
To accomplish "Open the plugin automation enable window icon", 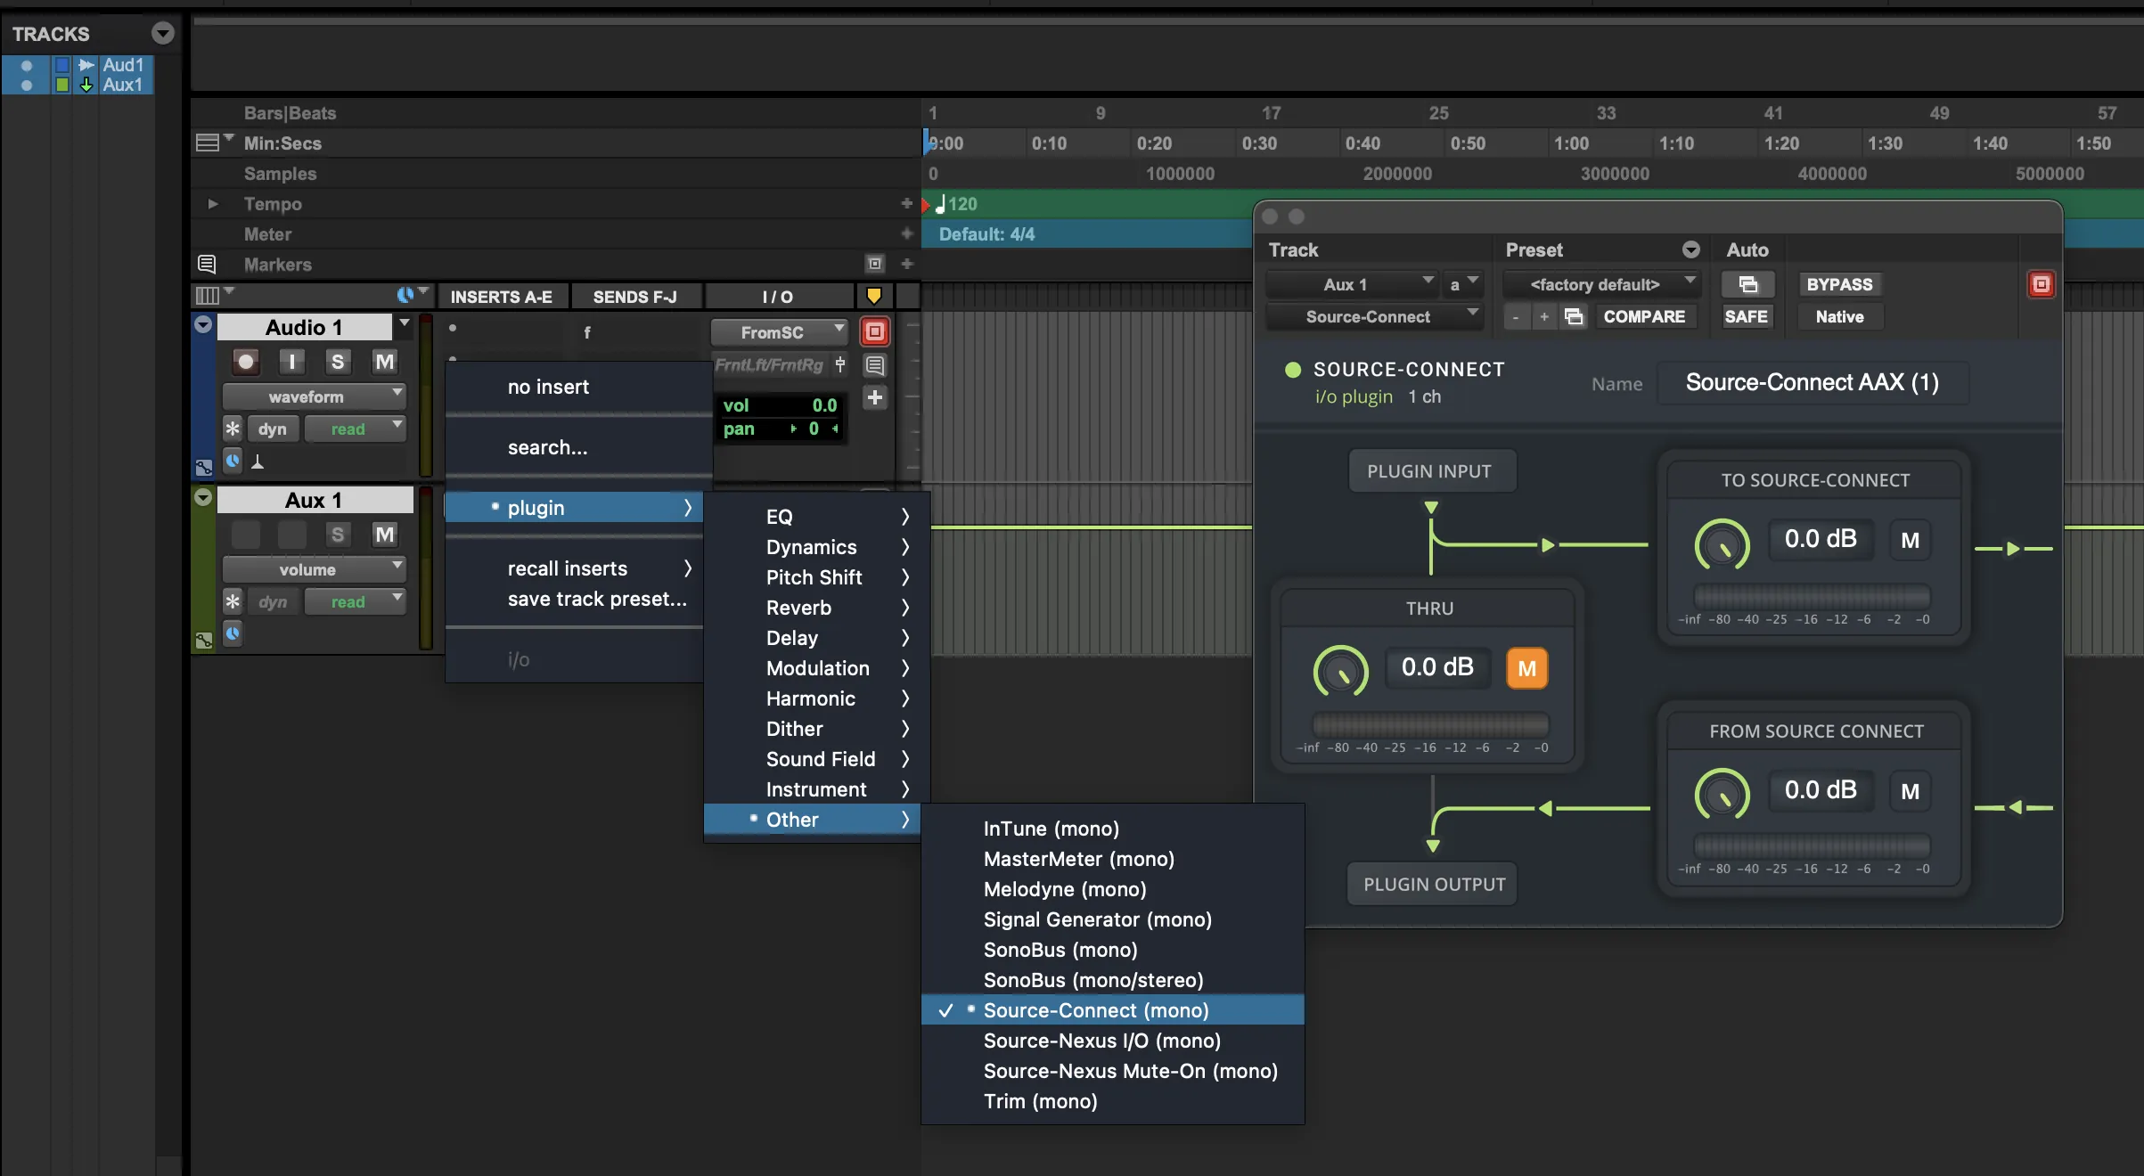I will pyautogui.click(x=1748, y=284).
